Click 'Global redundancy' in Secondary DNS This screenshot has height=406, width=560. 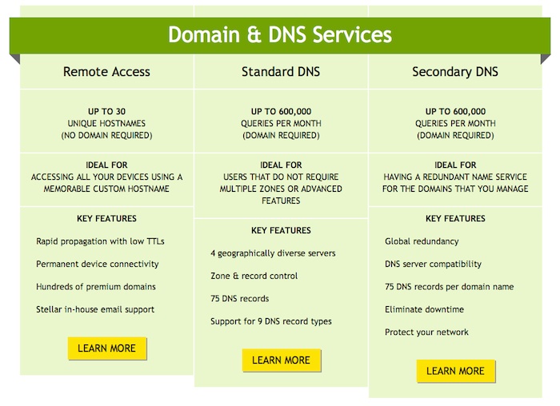(423, 241)
